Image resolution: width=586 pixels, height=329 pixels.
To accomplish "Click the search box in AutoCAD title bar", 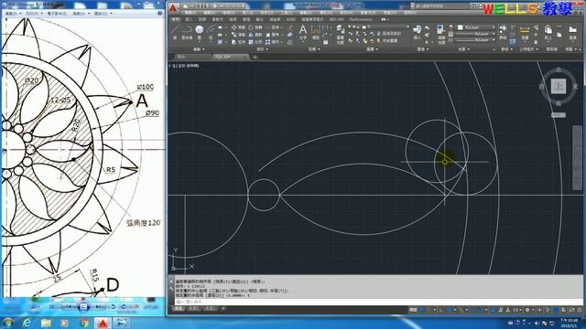I will [x=440, y=6].
